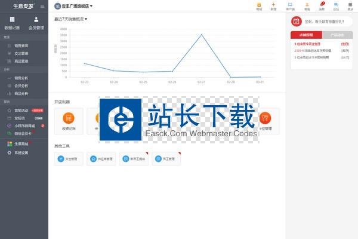Open the blue chat icon in the top toolbar
The image size is (358, 239).
pos(336,7)
